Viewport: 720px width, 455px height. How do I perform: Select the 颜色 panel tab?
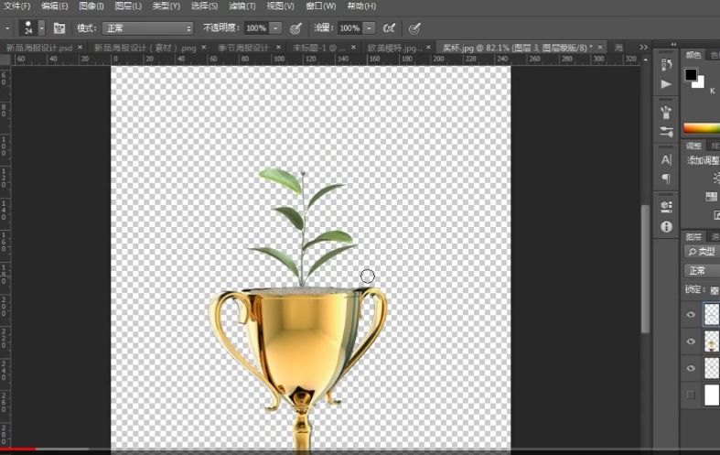693,55
